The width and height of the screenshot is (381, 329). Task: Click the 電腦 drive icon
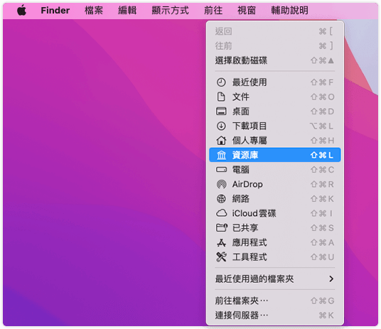point(221,169)
